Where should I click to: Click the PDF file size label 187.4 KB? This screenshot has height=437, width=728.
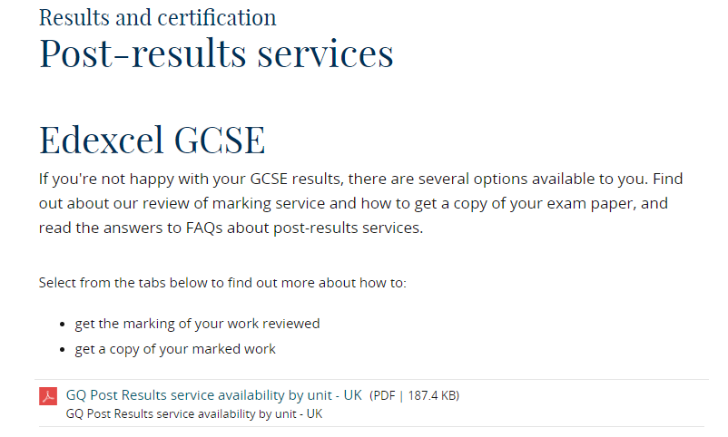coord(433,395)
